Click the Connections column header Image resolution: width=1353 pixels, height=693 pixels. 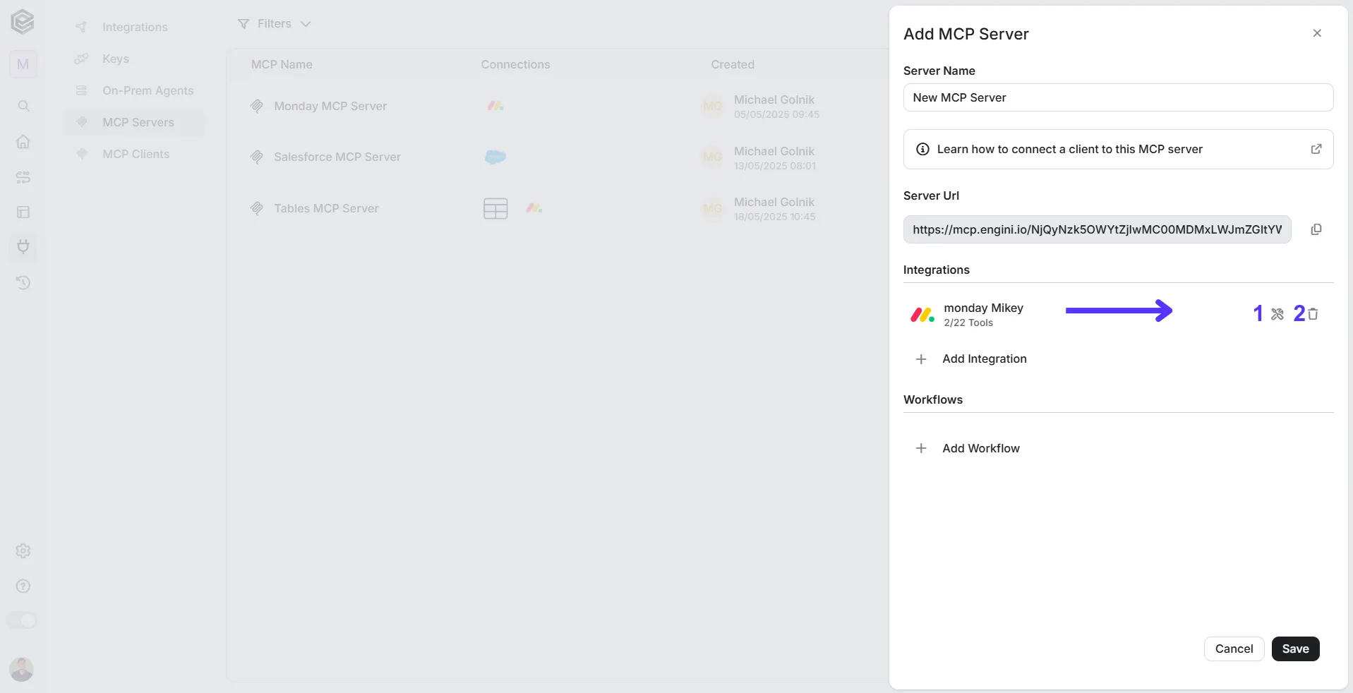515,64
